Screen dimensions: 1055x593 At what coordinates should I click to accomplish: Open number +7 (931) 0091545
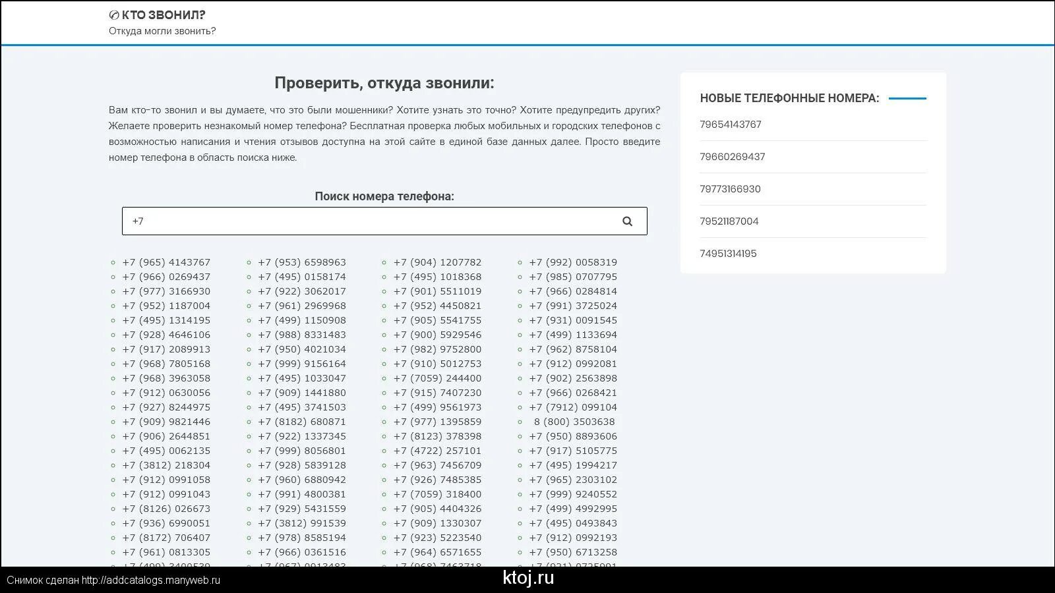click(573, 320)
